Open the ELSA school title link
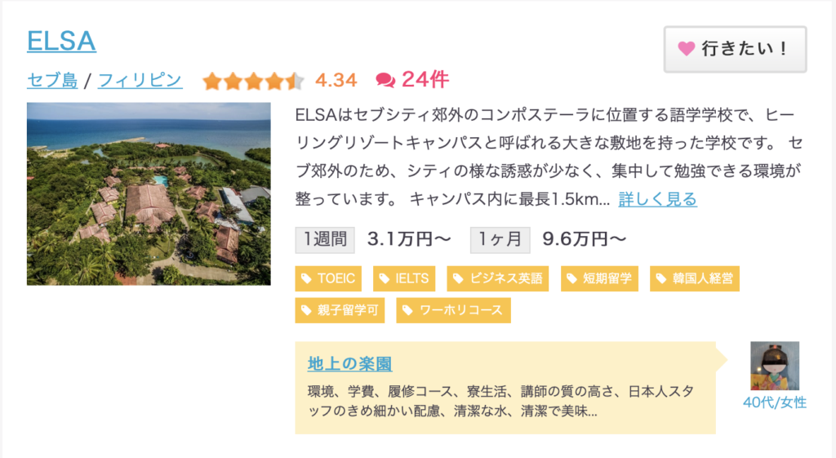Image resolution: width=836 pixels, height=458 pixels. pyautogui.click(x=61, y=41)
